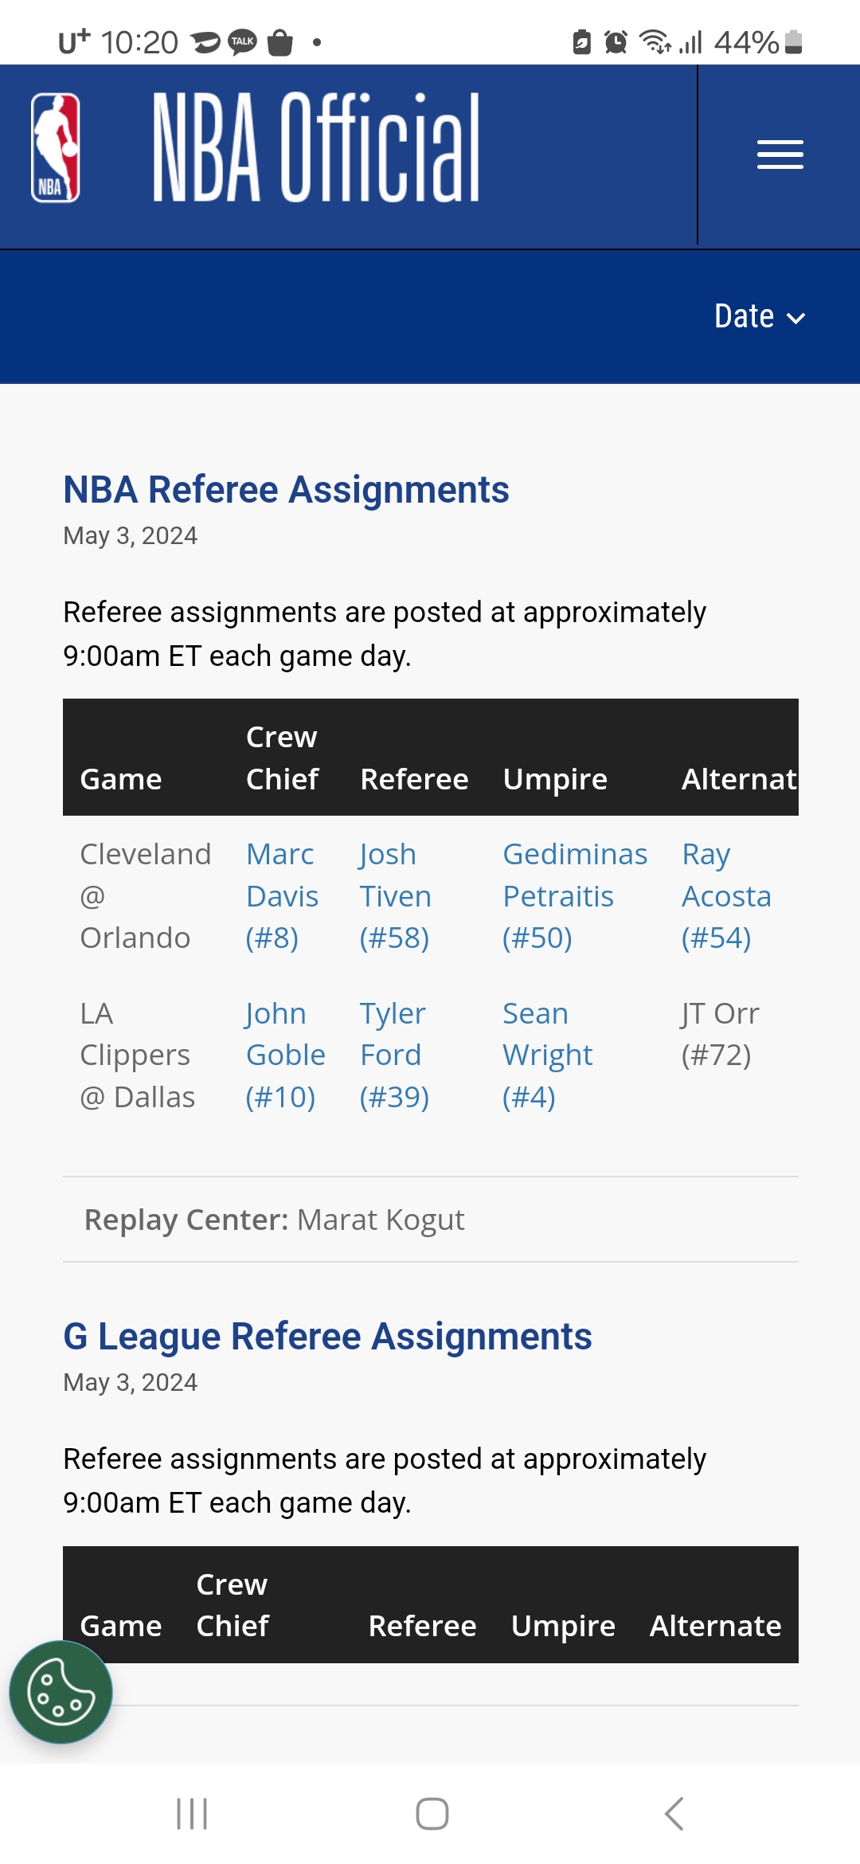Open the hamburger menu

point(780,155)
